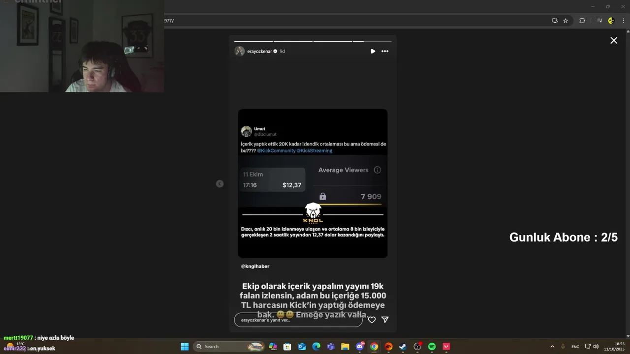The height and width of the screenshot is (354, 630).
Task: Open Spotify from the taskbar
Action: click(x=432, y=347)
